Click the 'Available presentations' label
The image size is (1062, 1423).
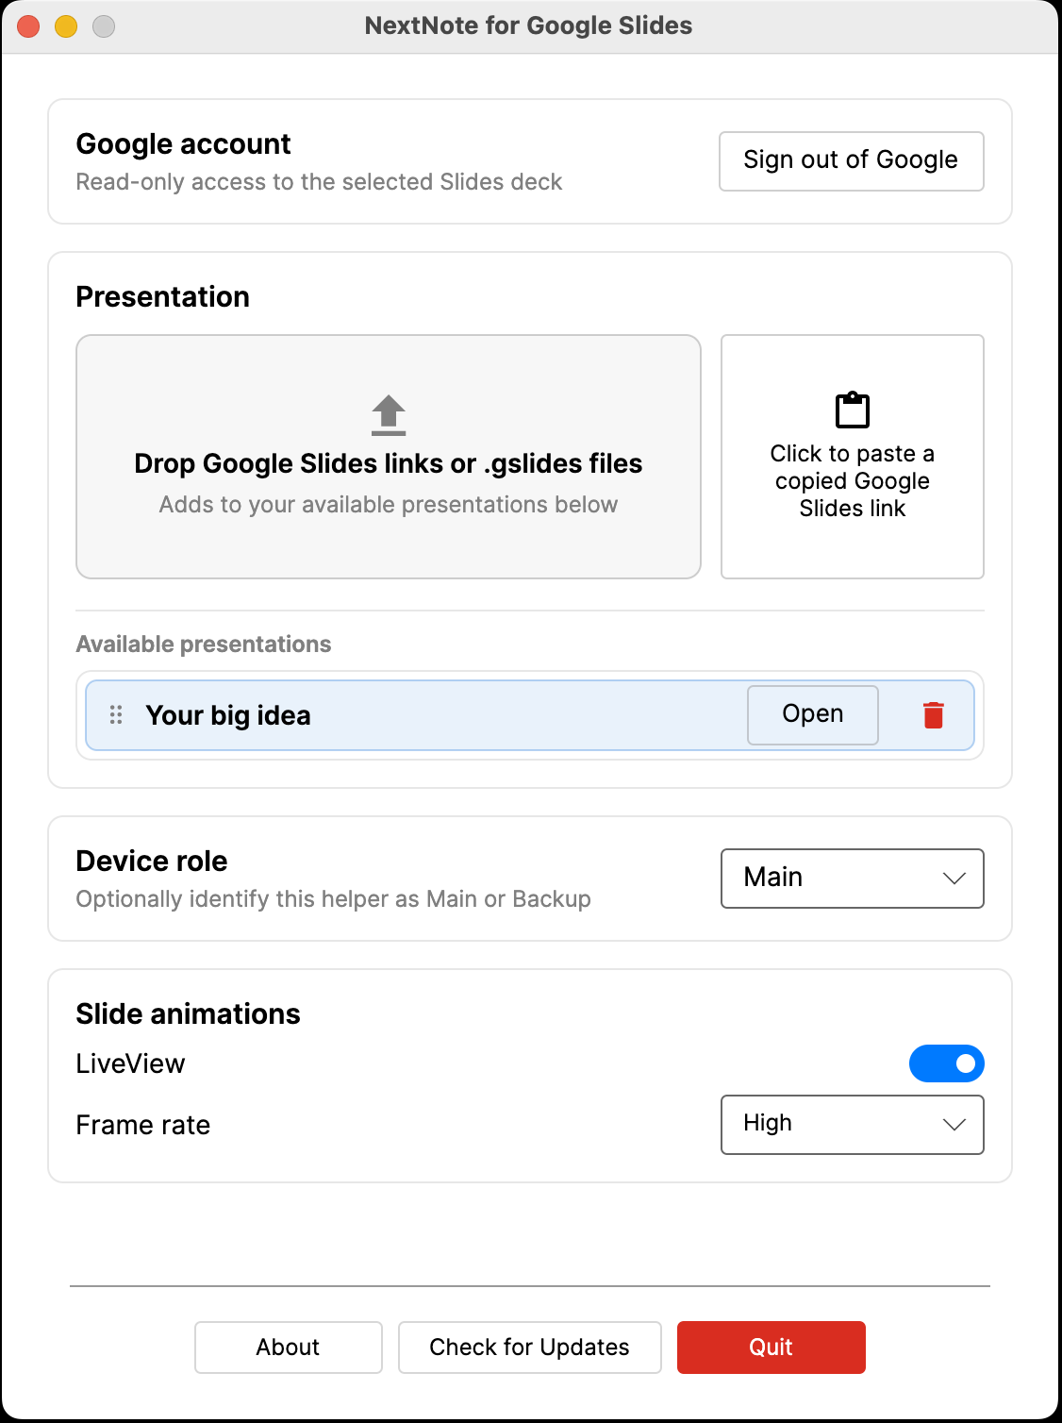204,645
